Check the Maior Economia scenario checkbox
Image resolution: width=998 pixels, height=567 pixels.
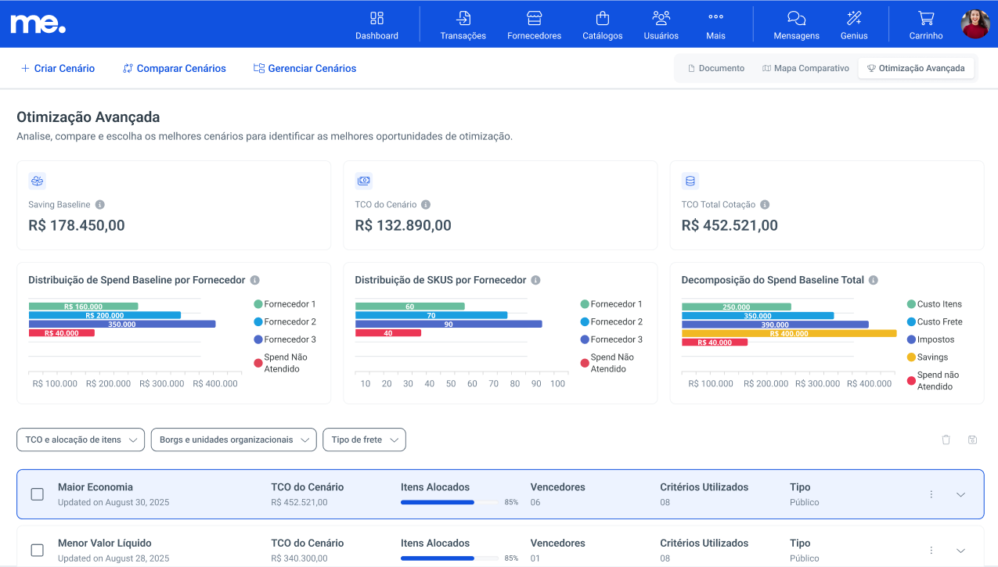[x=37, y=494]
